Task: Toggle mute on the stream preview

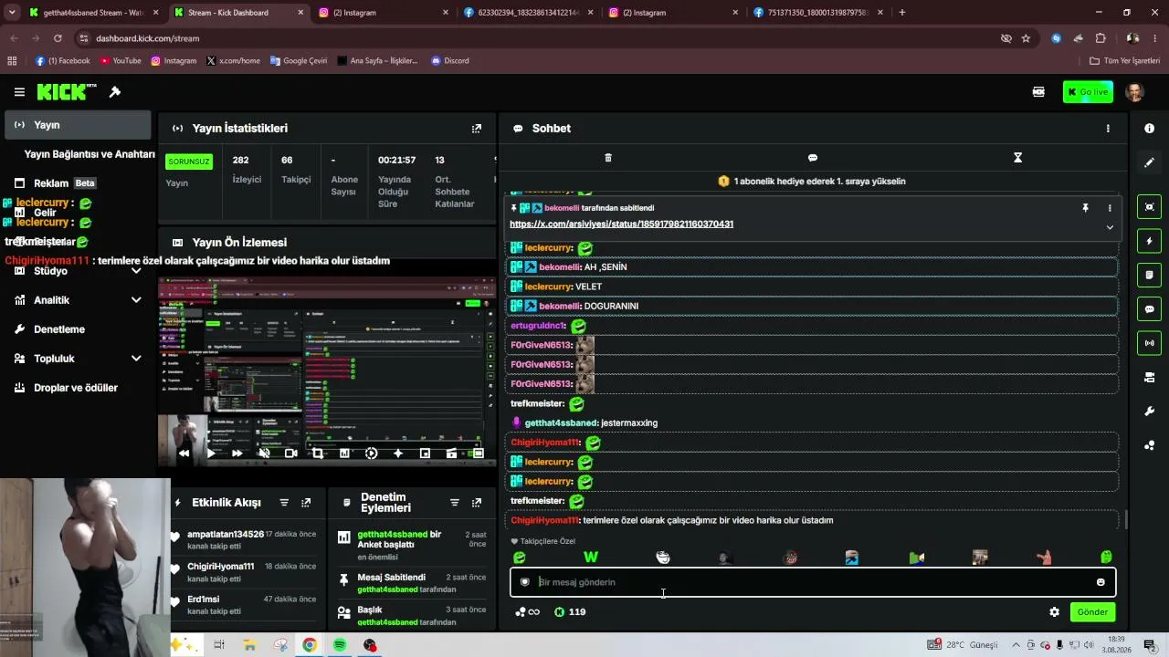Action: pyautogui.click(x=264, y=454)
